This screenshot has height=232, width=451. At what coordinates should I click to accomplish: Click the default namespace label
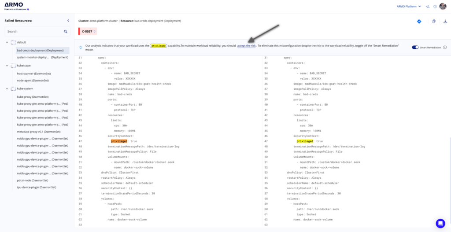point(22,42)
